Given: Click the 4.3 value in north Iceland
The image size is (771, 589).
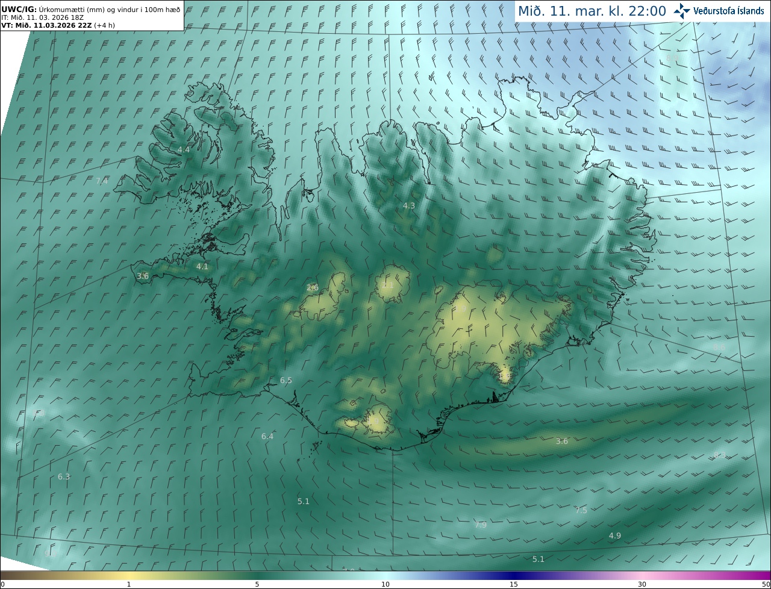Looking at the screenshot, I should [409, 206].
